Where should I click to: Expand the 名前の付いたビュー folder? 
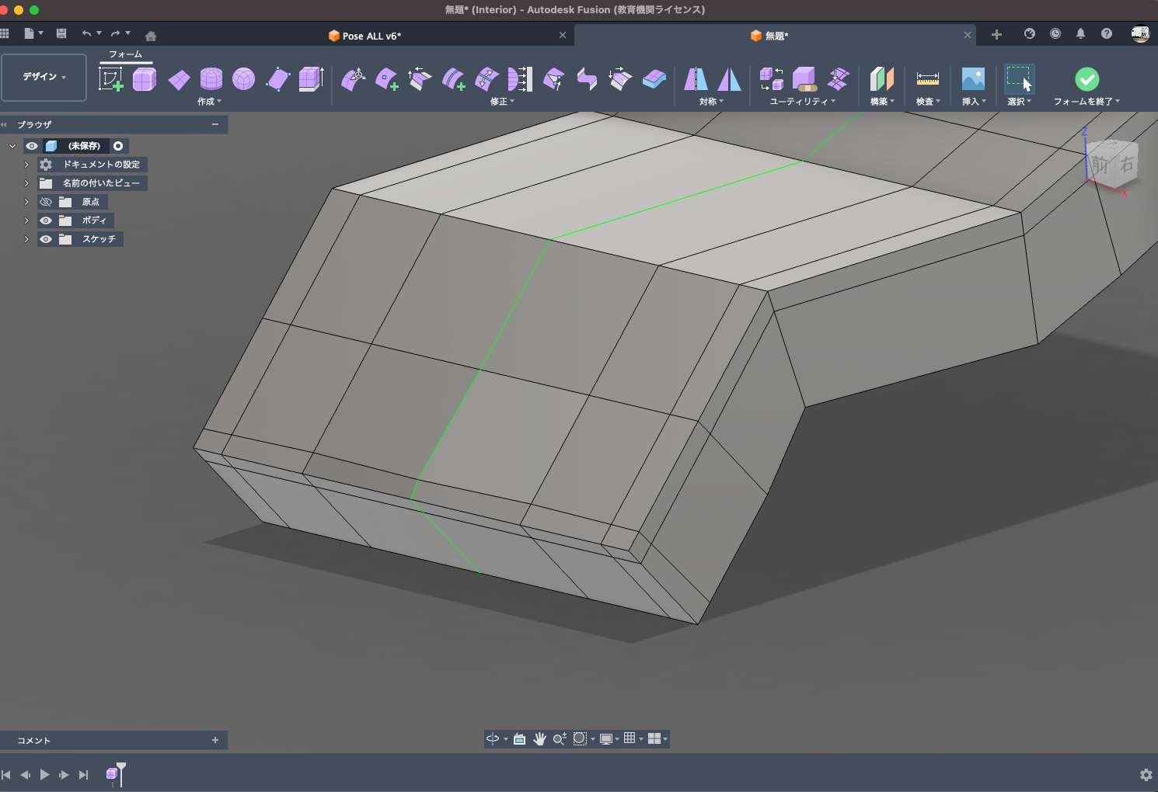click(x=26, y=183)
